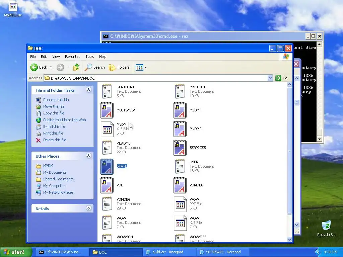Toggle the Folders pane button
343x257 pixels.
click(x=119, y=67)
